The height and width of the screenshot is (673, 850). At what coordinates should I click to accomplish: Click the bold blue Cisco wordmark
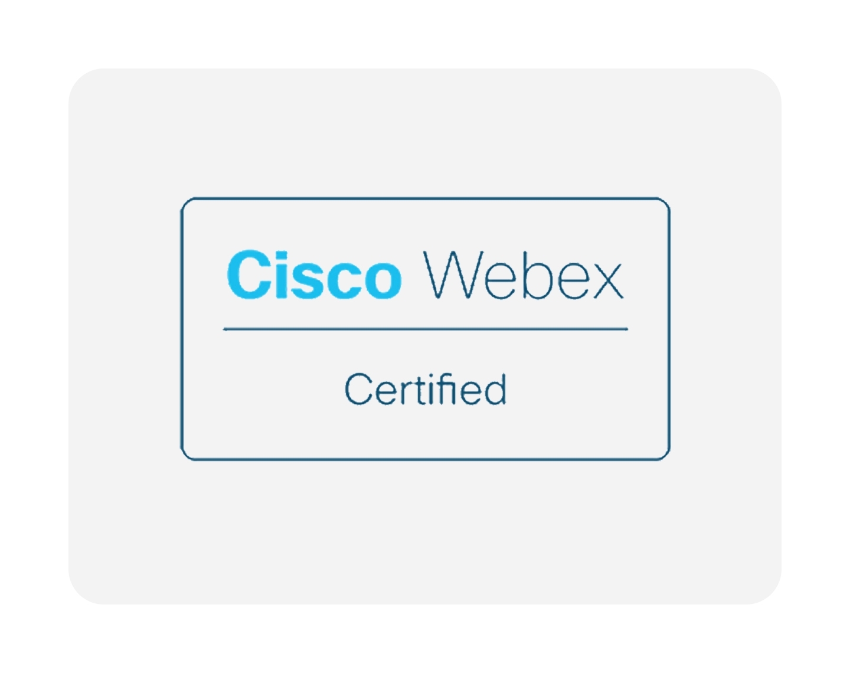click(x=314, y=275)
